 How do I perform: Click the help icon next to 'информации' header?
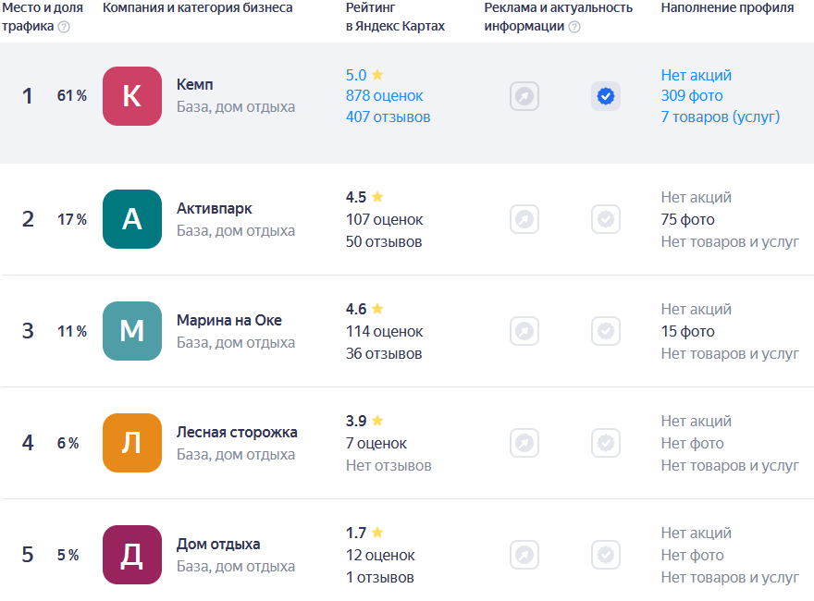point(574,27)
